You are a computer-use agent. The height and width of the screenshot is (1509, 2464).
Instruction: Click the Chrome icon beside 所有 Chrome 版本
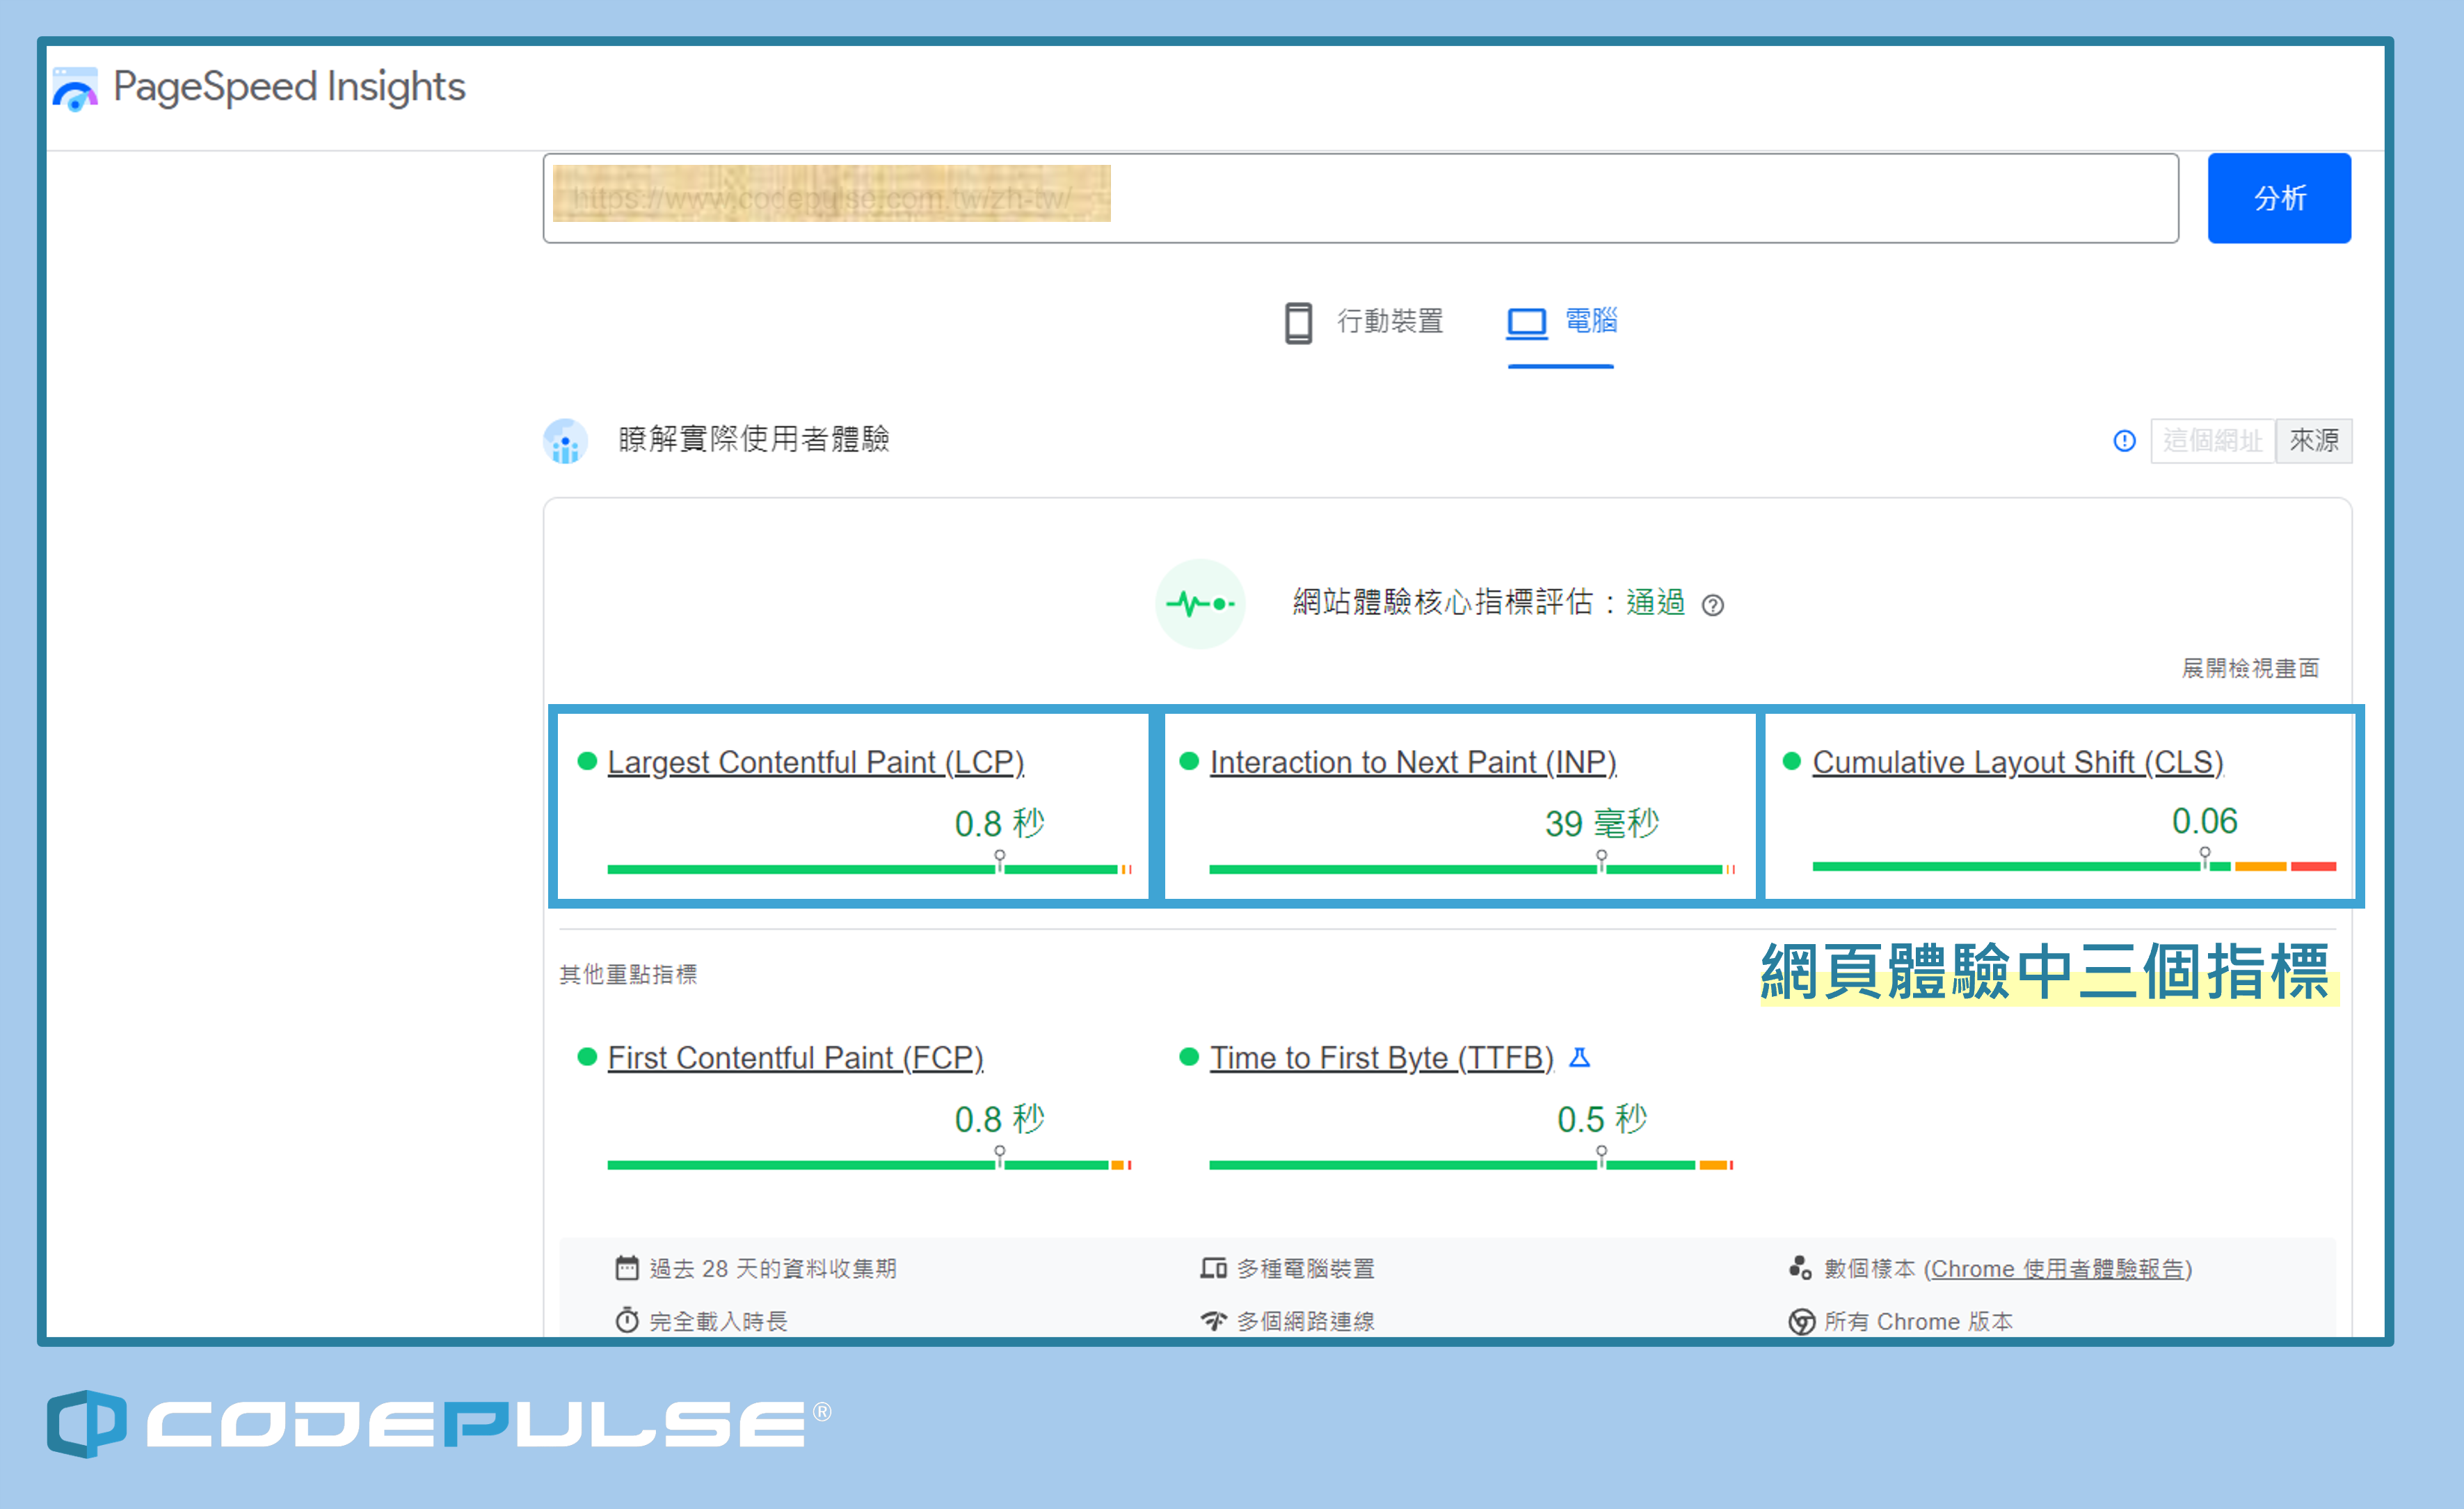[x=1801, y=1322]
